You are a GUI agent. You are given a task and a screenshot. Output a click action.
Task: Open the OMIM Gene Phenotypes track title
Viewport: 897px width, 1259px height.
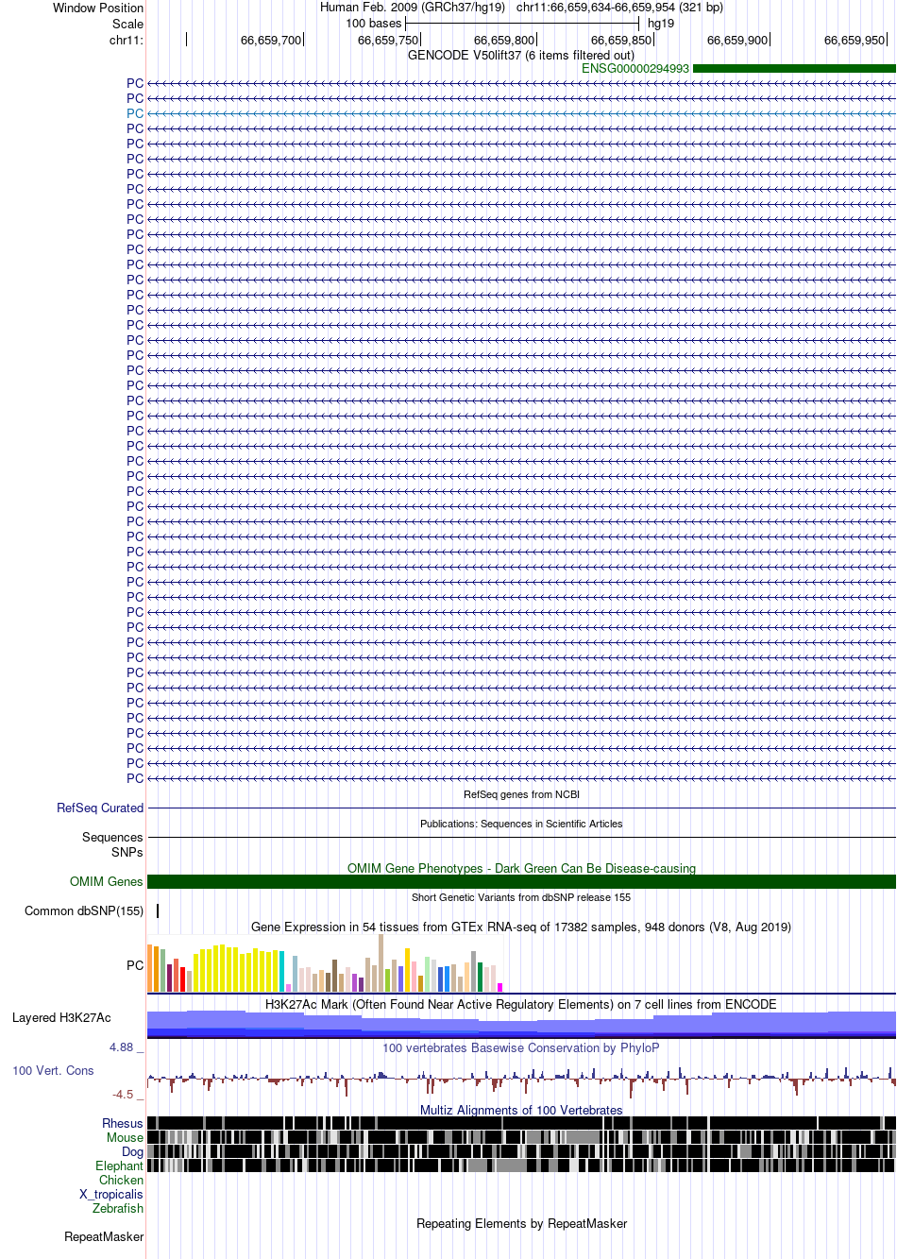point(521,868)
